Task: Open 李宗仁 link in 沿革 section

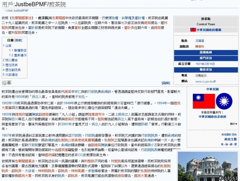Action: point(76,92)
